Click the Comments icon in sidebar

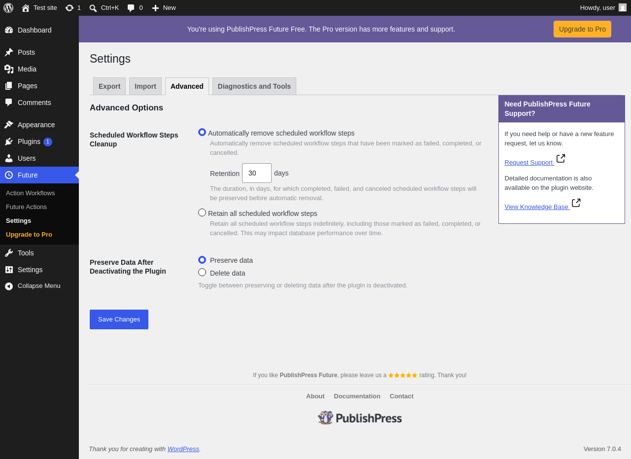(9, 103)
